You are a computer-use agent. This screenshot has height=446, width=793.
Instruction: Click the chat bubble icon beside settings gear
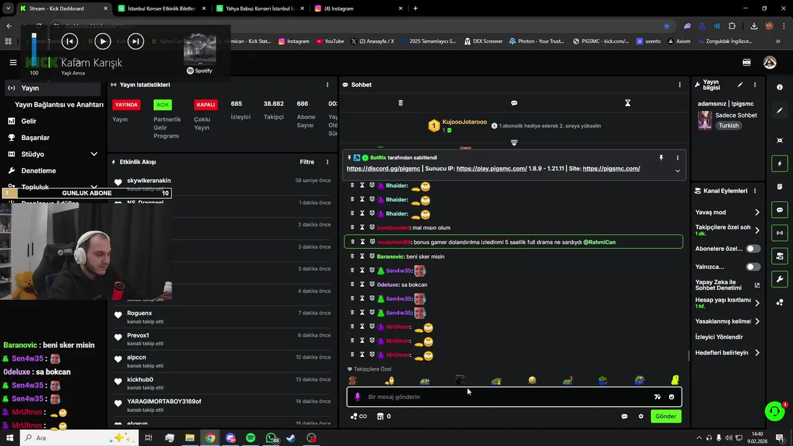click(624, 416)
